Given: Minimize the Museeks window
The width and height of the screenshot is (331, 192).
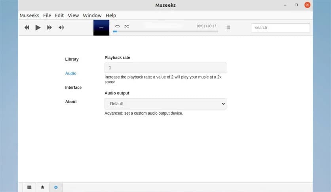Looking at the screenshot, I should click(285, 5).
